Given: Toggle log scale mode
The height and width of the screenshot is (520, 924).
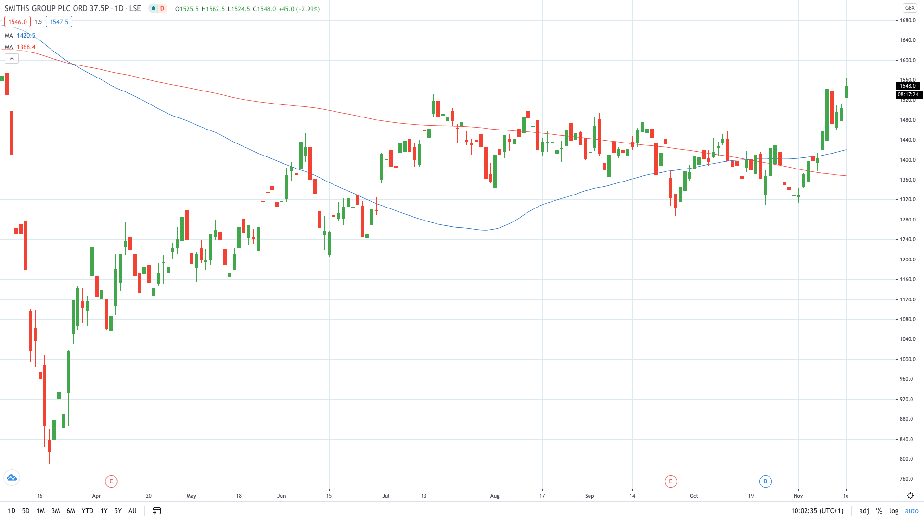Looking at the screenshot, I should pyautogui.click(x=894, y=511).
